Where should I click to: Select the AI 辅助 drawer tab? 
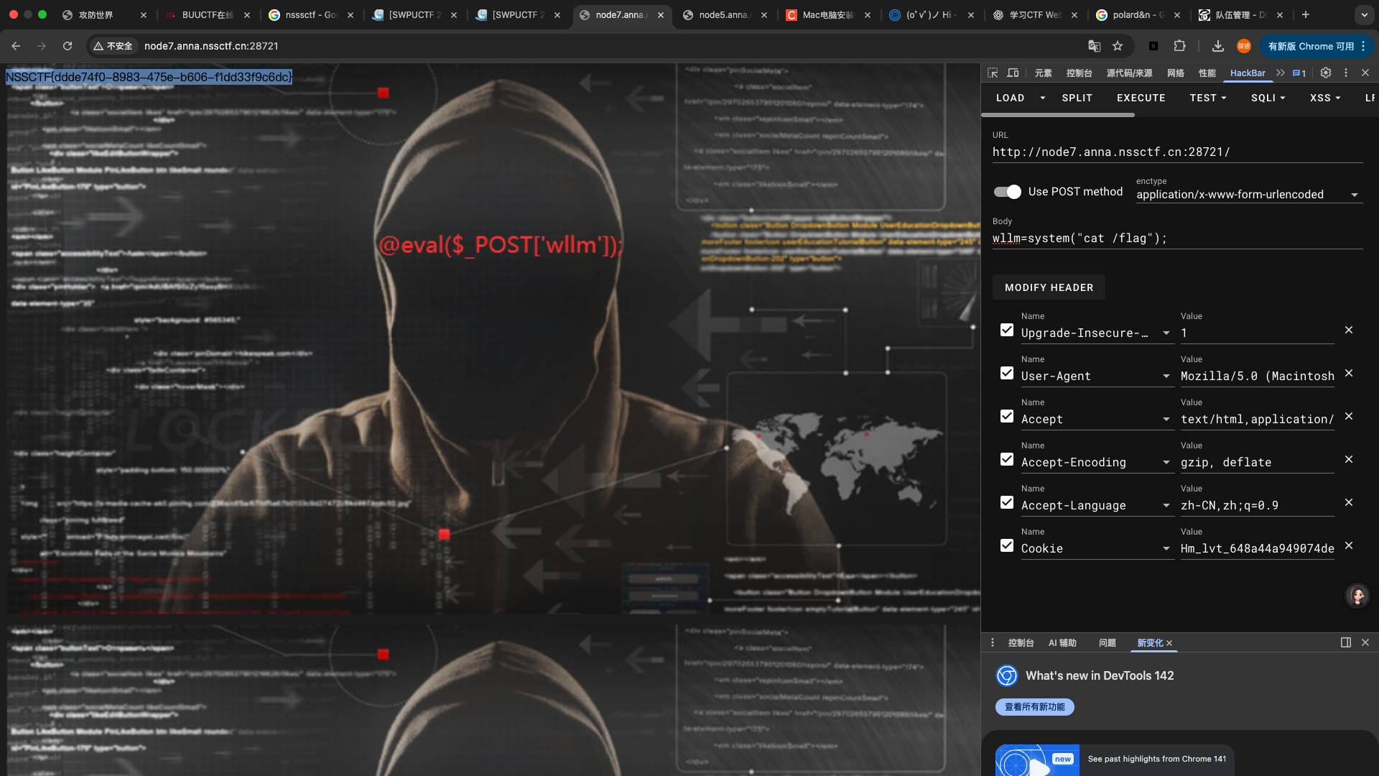click(1062, 643)
